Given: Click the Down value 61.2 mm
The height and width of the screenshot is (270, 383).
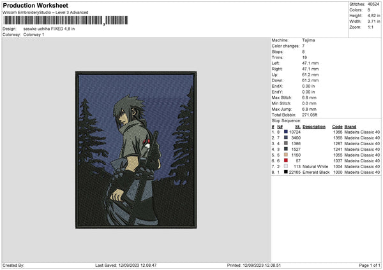Looking at the screenshot, I should point(310,80).
